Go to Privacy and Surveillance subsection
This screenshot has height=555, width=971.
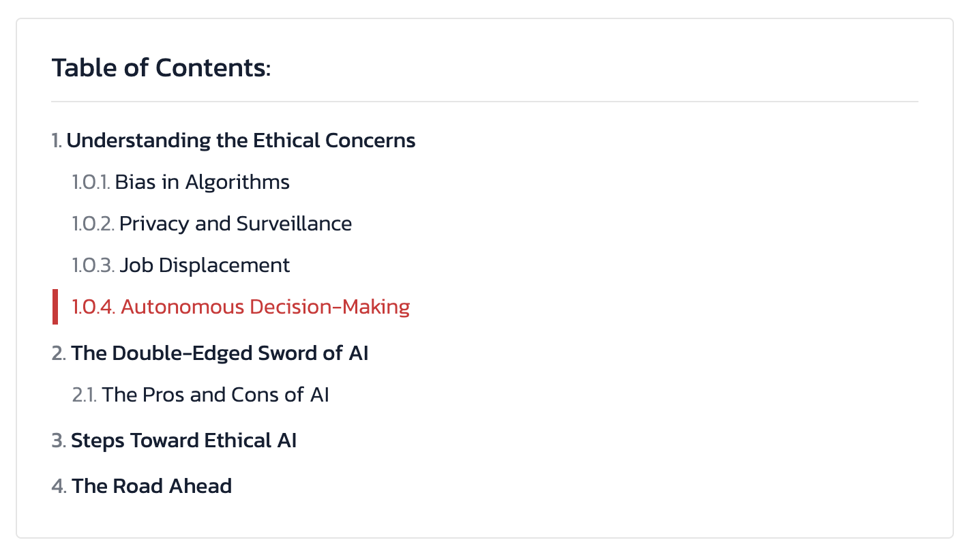236,224
